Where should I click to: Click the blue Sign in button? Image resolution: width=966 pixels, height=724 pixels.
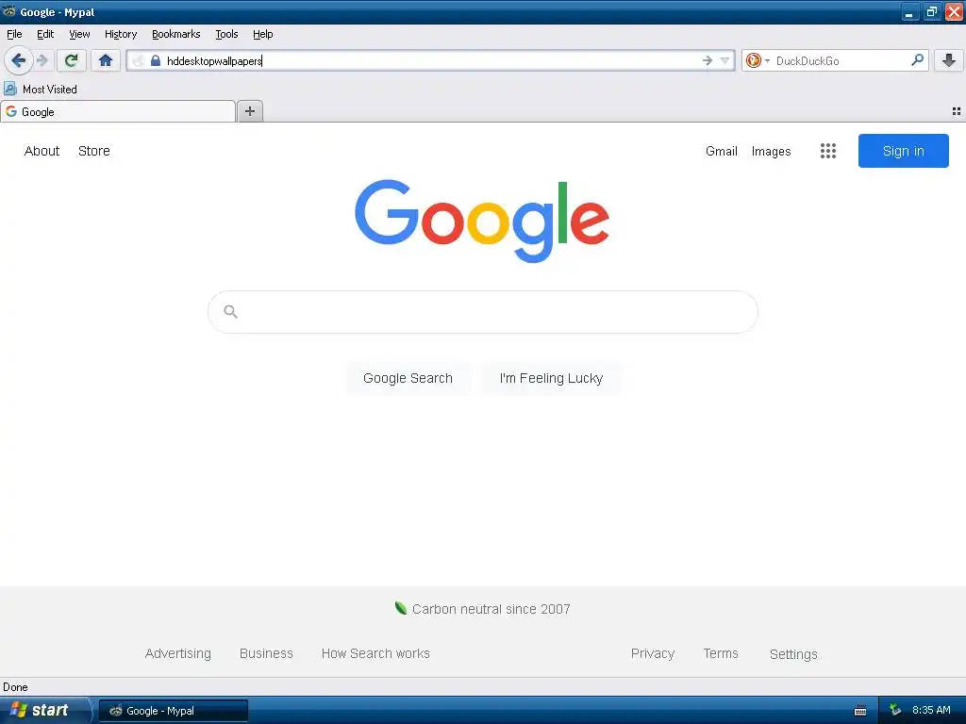pos(903,151)
